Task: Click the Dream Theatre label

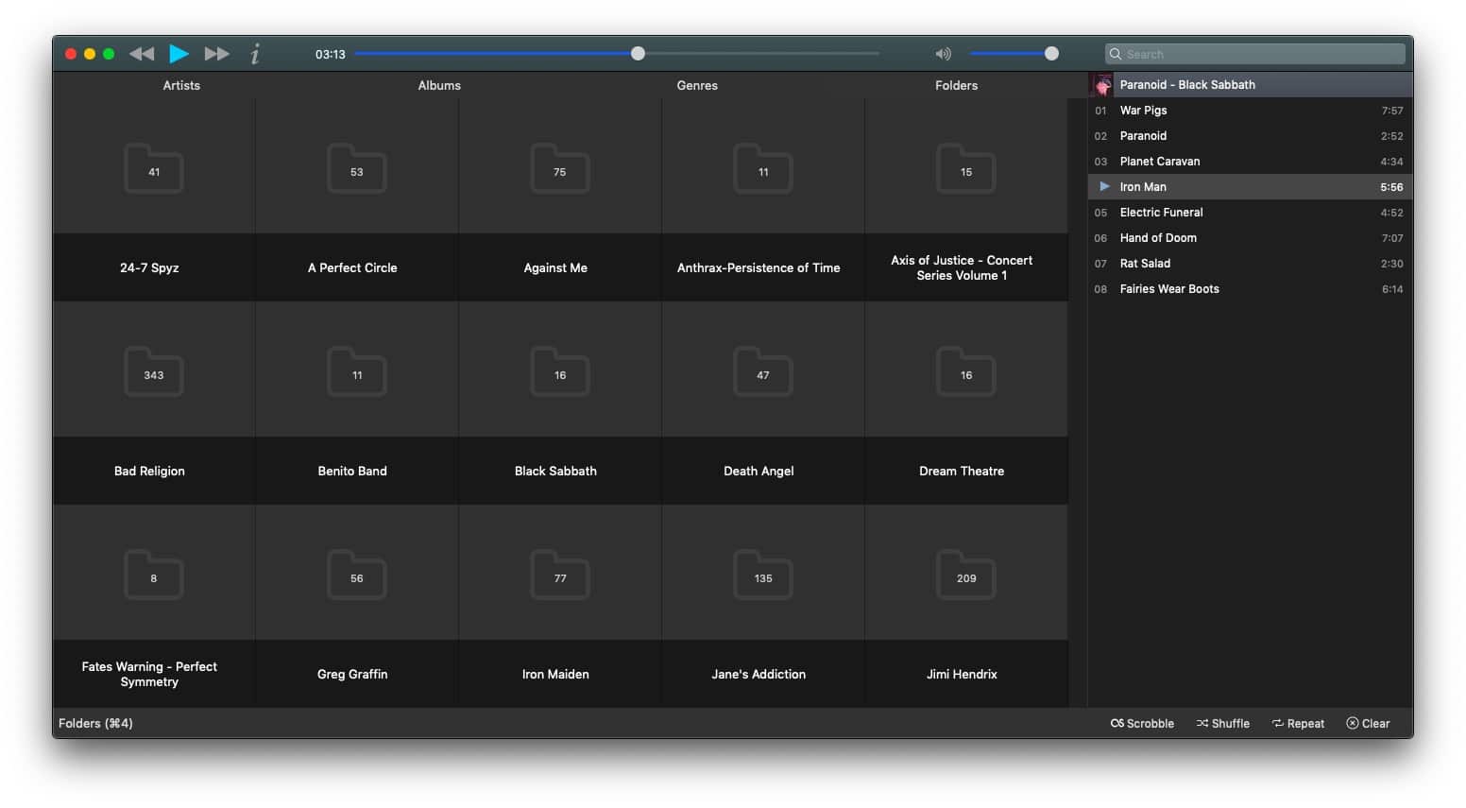Action: pyautogui.click(x=962, y=471)
